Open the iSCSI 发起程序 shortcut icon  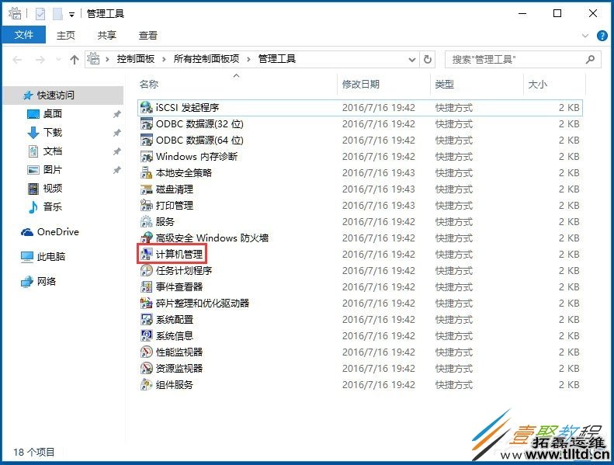tap(147, 107)
